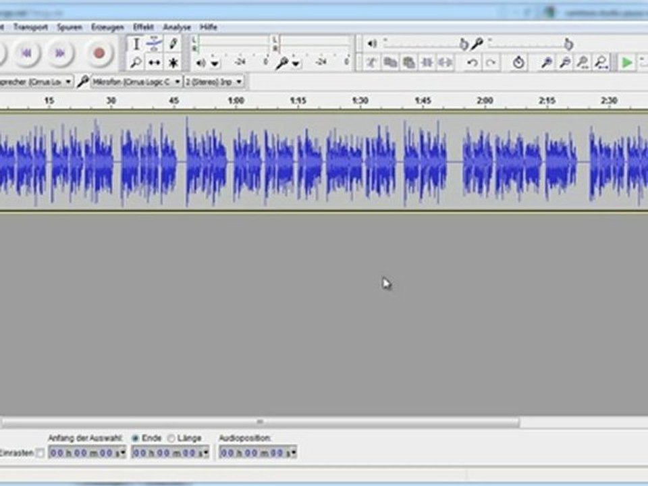Click the Copy icon
Viewport: 648px width, 486px height.
tap(389, 63)
